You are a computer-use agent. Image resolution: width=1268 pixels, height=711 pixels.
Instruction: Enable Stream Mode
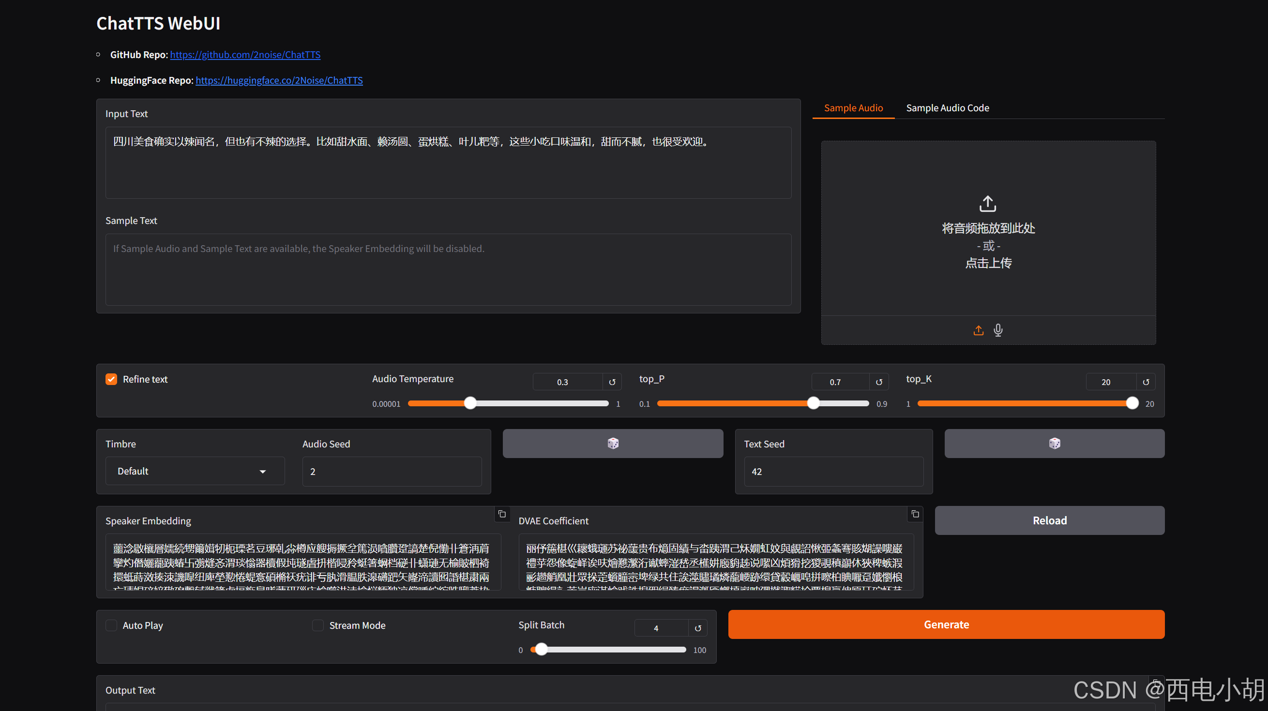pos(317,625)
